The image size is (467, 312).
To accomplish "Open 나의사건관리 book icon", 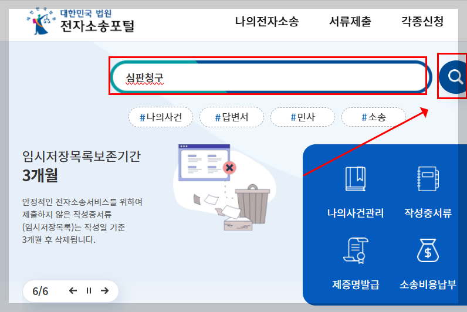I will (x=356, y=179).
